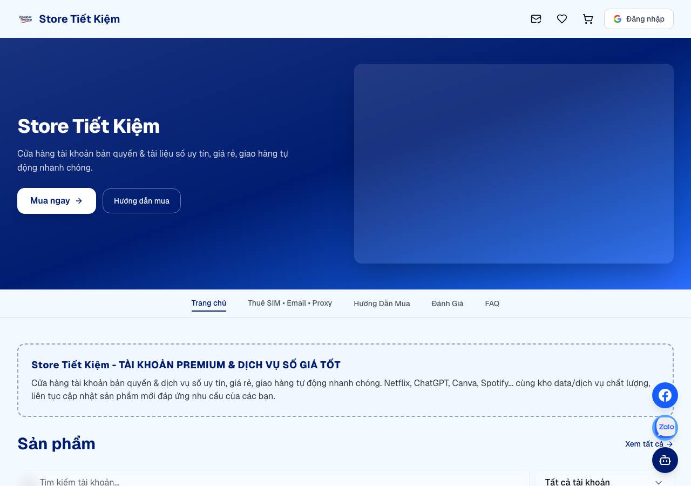Click the Store Tiết Kiệm header site title
Screen dimensions: 691x486
tap(79, 19)
